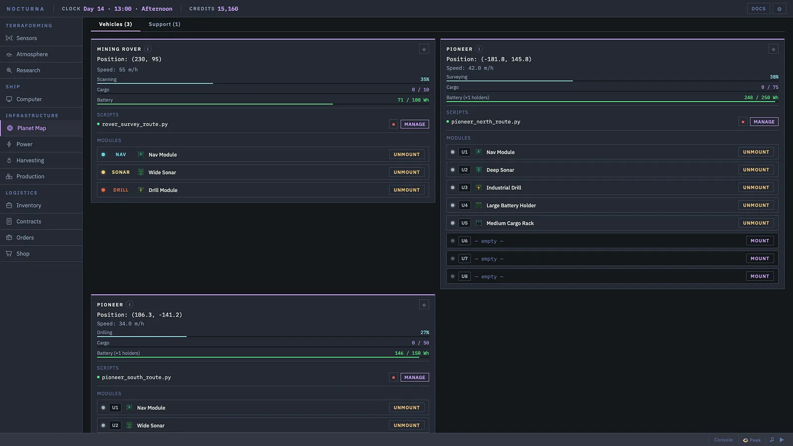This screenshot has height=446, width=793.
Task: Open the Contracts page
Action: point(41,222)
